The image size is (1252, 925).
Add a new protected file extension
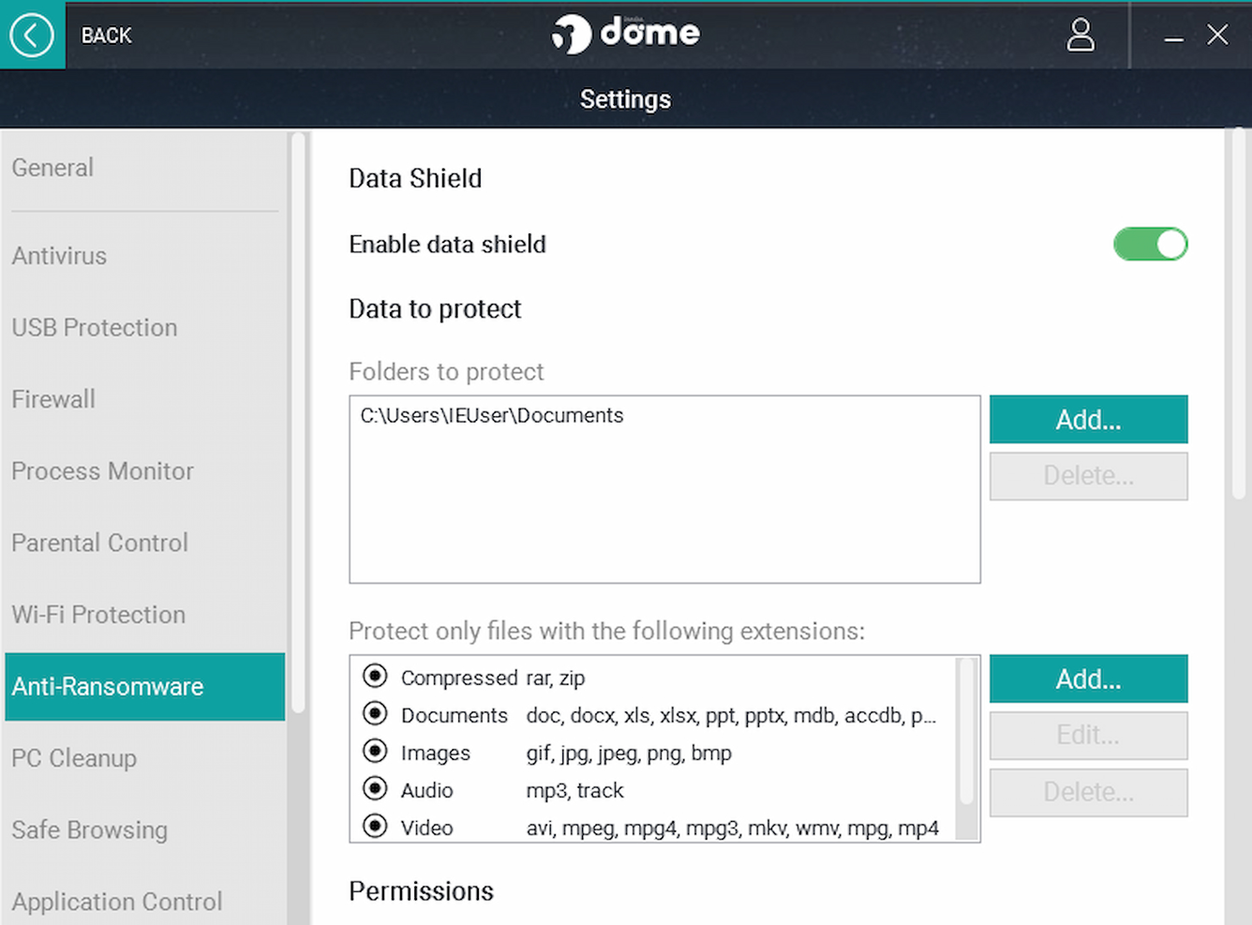click(1088, 679)
